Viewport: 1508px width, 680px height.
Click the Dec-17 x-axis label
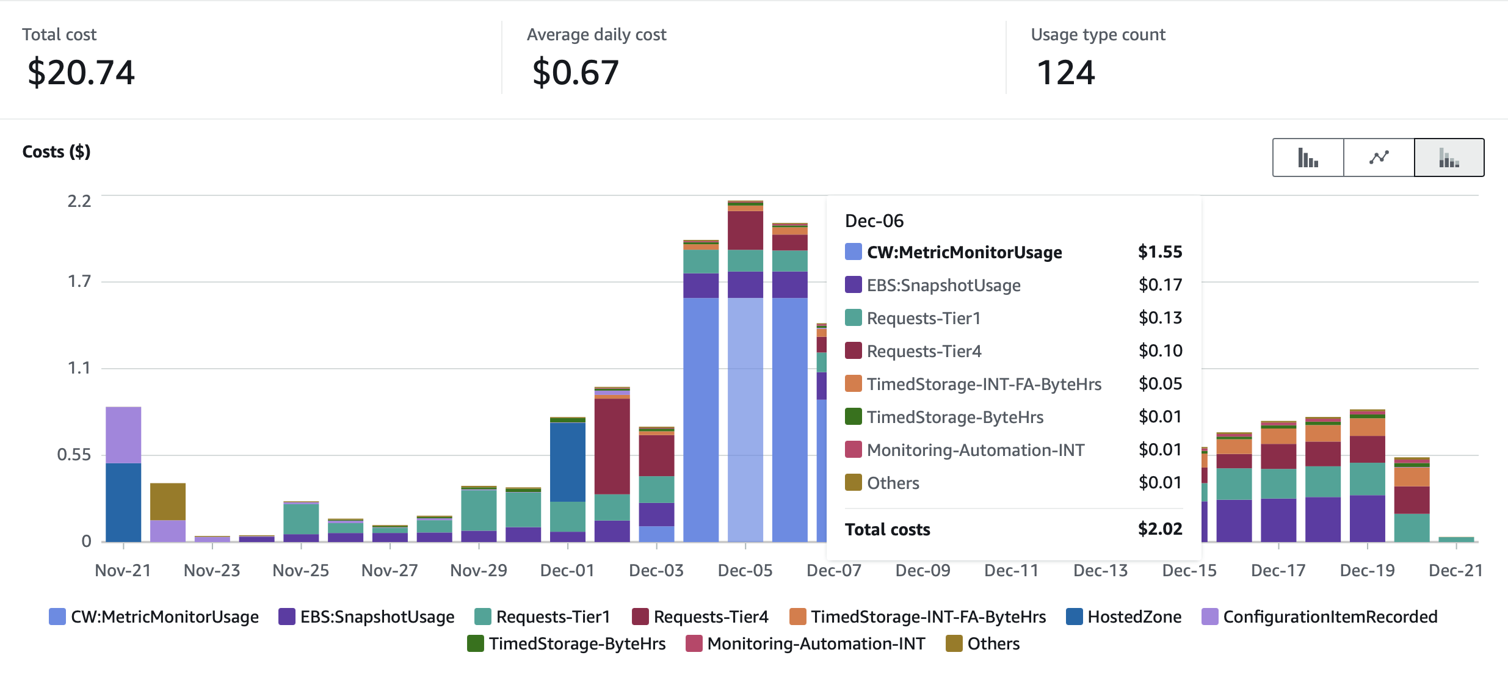click(1278, 570)
